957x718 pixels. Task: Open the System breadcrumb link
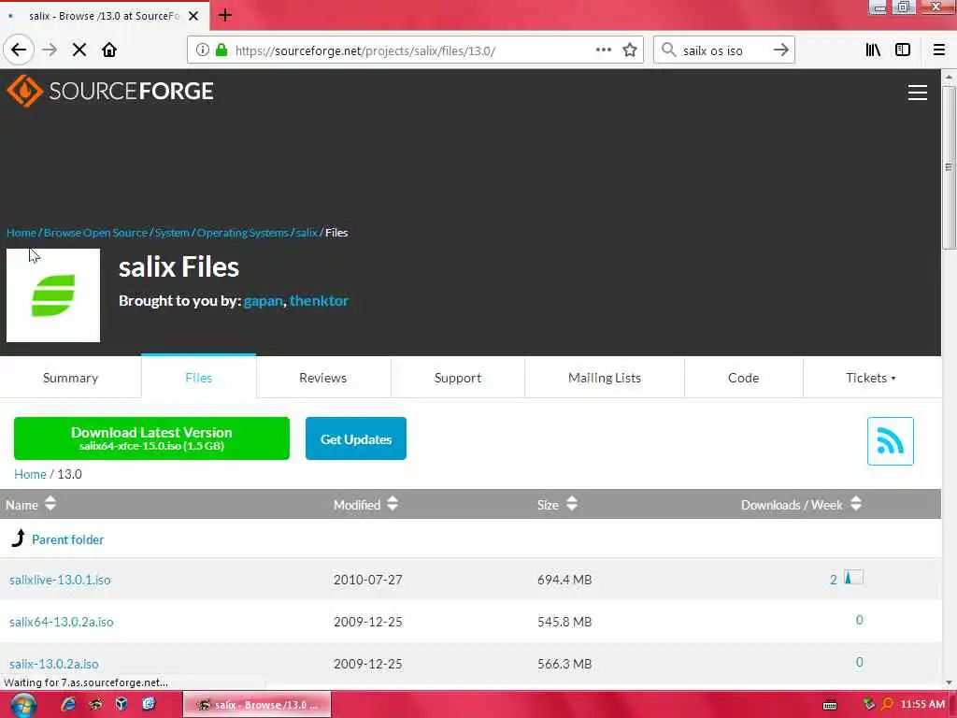[x=172, y=233]
